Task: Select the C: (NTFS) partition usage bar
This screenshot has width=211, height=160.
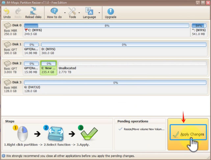Action: point(107,26)
